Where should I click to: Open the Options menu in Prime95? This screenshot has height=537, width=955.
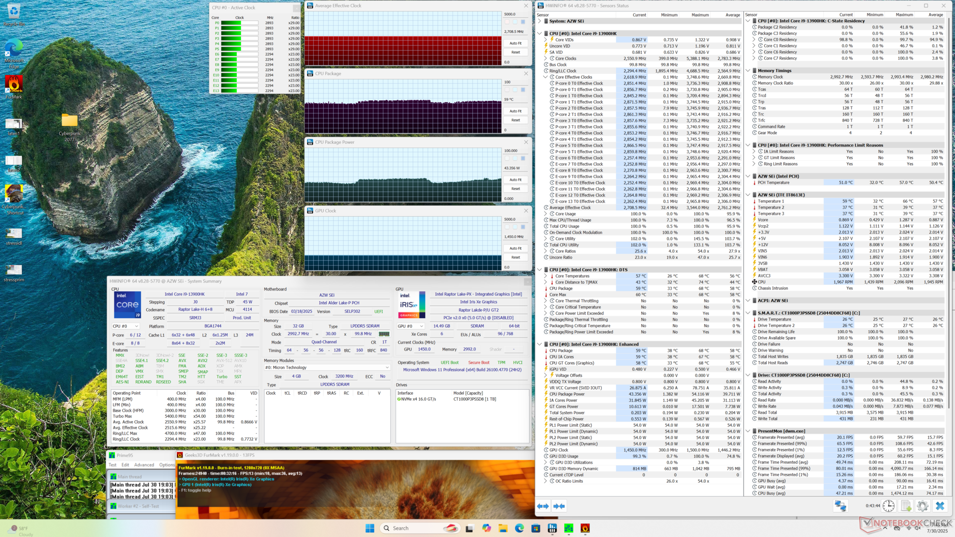tap(167, 465)
